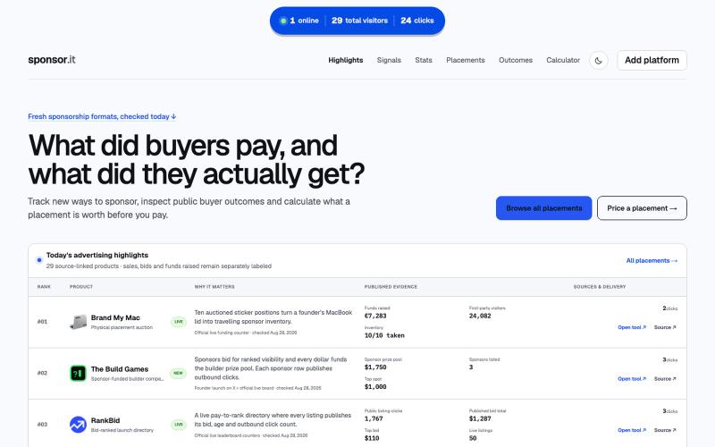This screenshot has height=447, width=715.
Task: Click the $1,287 published bid total
Action: pyautogui.click(x=480, y=418)
